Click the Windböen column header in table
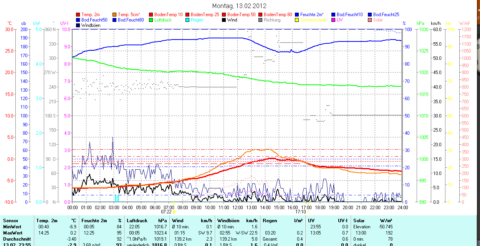This screenshot has height=246, width=480. point(228,221)
